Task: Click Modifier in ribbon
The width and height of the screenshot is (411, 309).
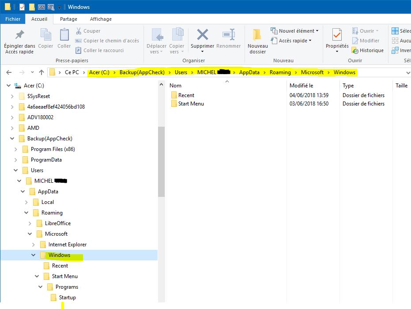Action: 366,41
